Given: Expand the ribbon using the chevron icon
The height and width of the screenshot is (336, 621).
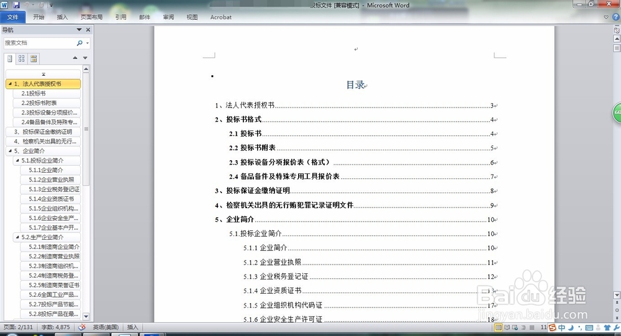Looking at the screenshot, I should click(606, 17).
